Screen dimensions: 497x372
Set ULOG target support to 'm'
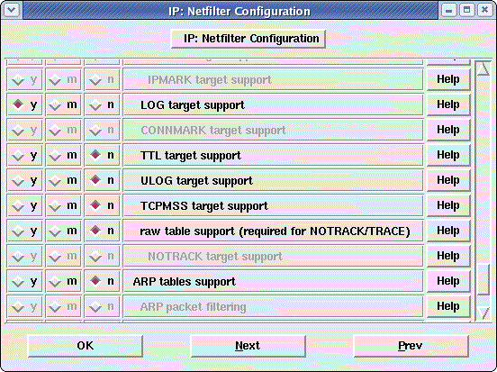coord(63,180)
